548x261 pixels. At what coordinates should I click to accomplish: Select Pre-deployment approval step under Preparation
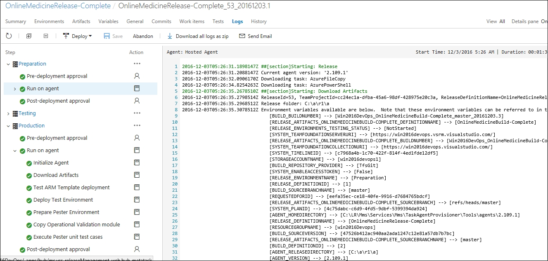57,76
